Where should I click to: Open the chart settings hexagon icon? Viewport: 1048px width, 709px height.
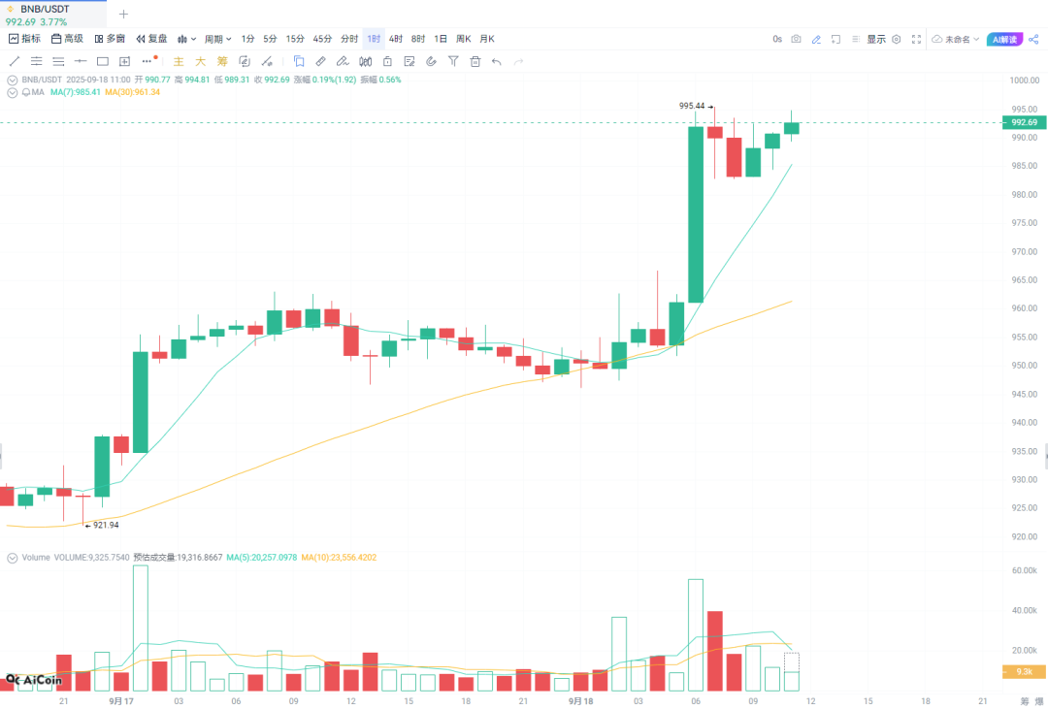coord(896,39)
